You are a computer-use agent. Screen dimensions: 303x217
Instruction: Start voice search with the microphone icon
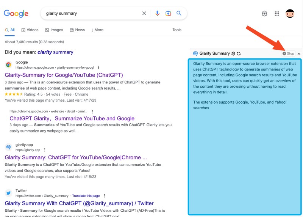[x=158, y=13]
